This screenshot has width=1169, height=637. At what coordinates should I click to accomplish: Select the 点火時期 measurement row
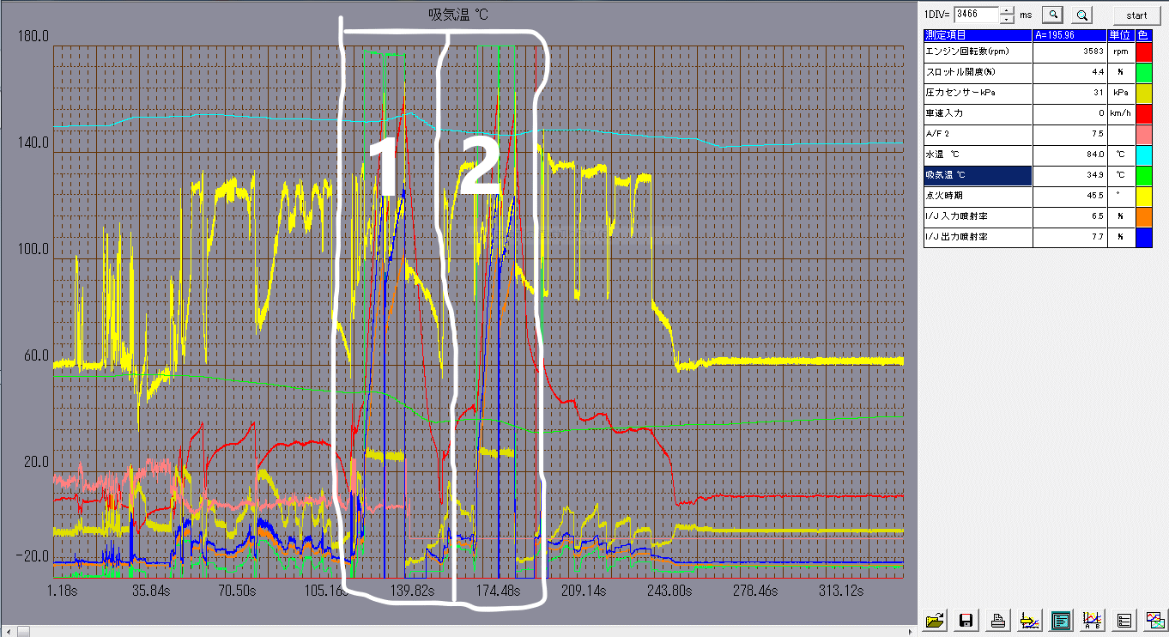point(978,196)
